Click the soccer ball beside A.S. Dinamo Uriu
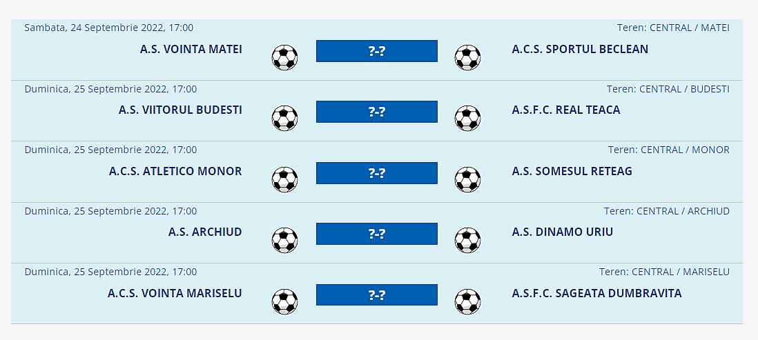The image size is (758, 340). (467, 240)
